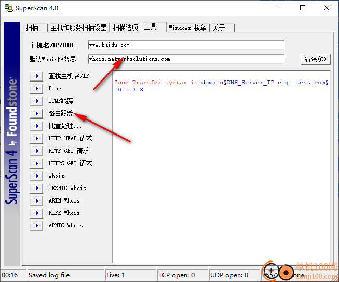Click the Zone Transfer syntax message text
Viewport: 339px width, 282px height.
(221, 86)
